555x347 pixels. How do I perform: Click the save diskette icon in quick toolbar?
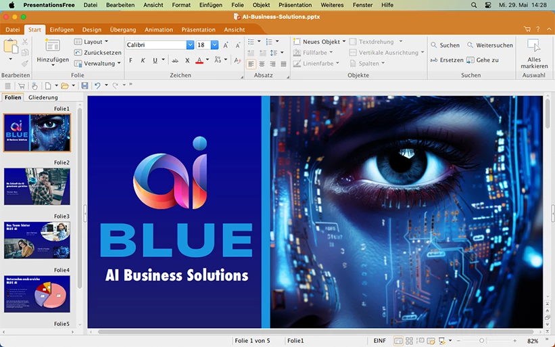(85, 86)
